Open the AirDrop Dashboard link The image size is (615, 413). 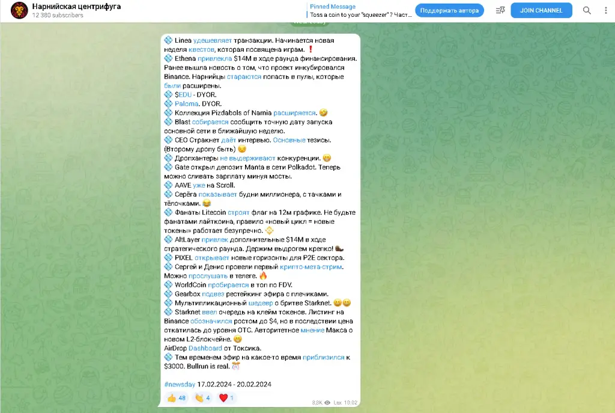click(x=205, y=348)
